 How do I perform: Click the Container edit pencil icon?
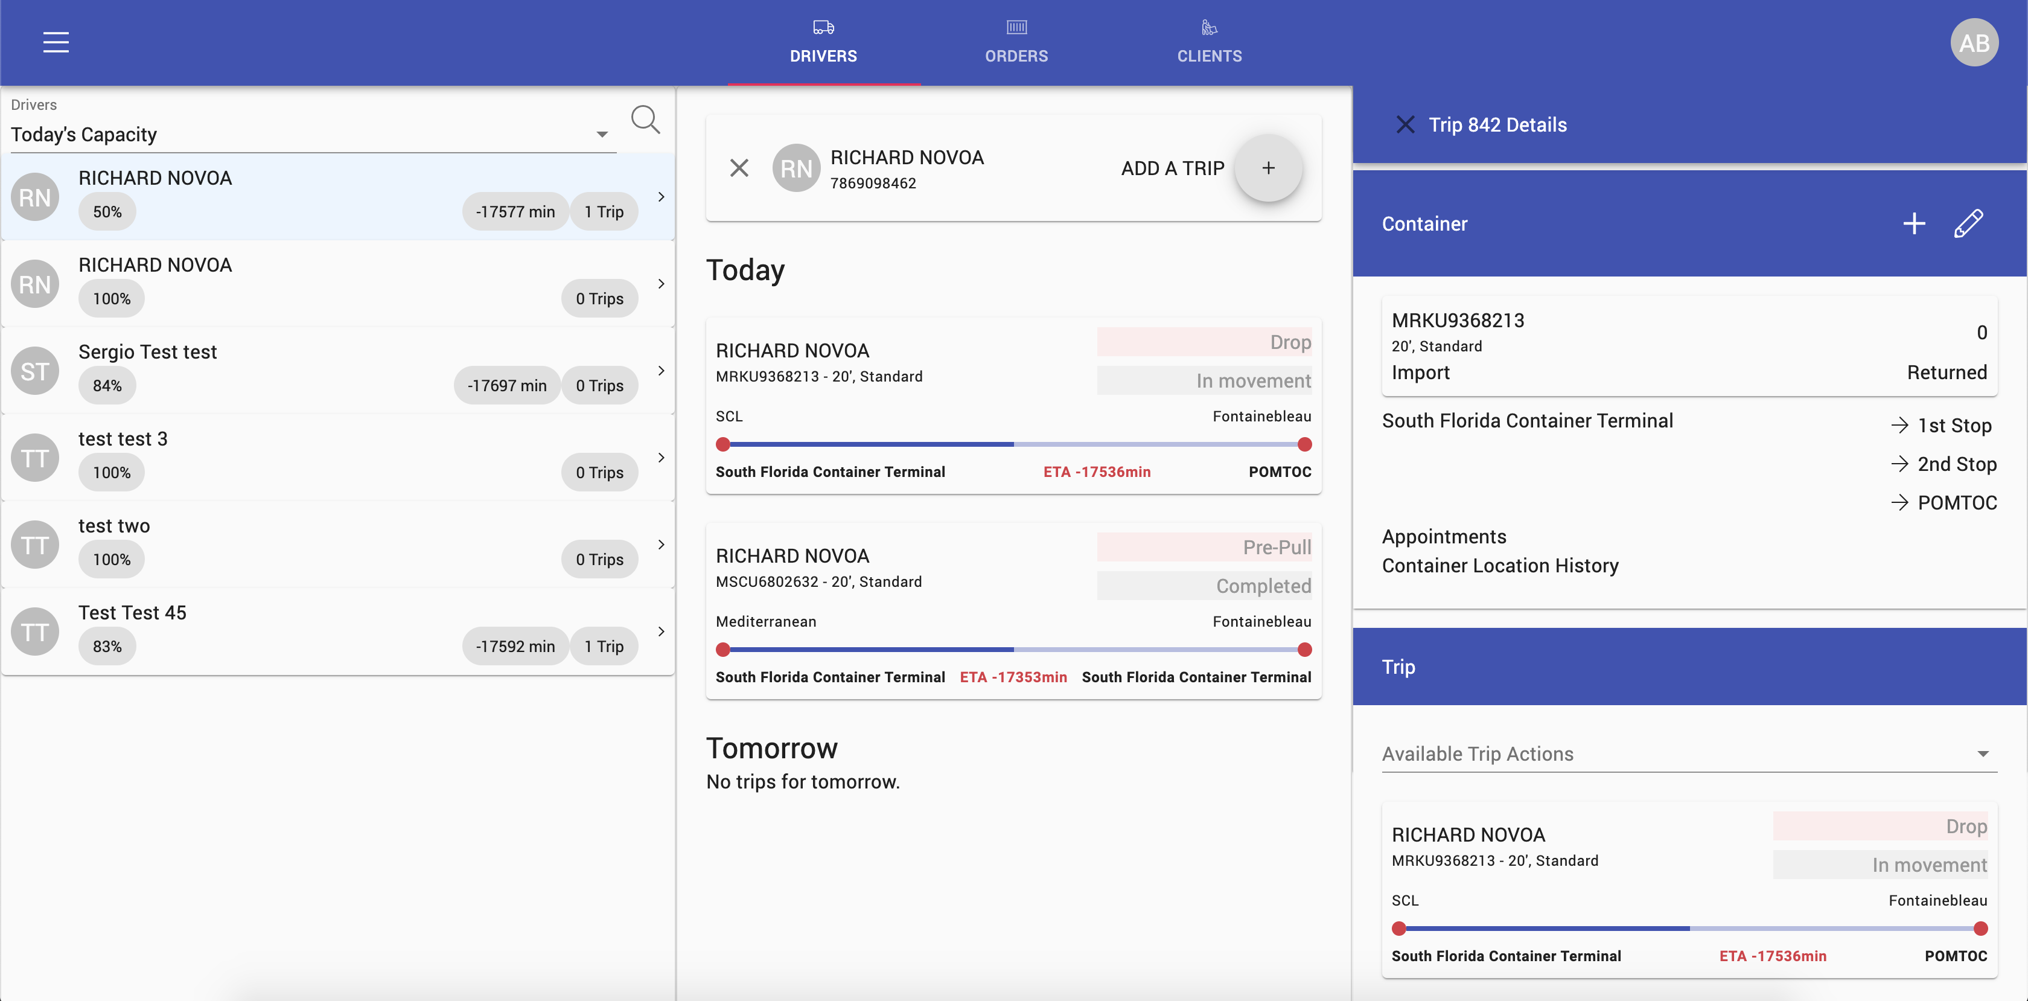[1968, 223]
